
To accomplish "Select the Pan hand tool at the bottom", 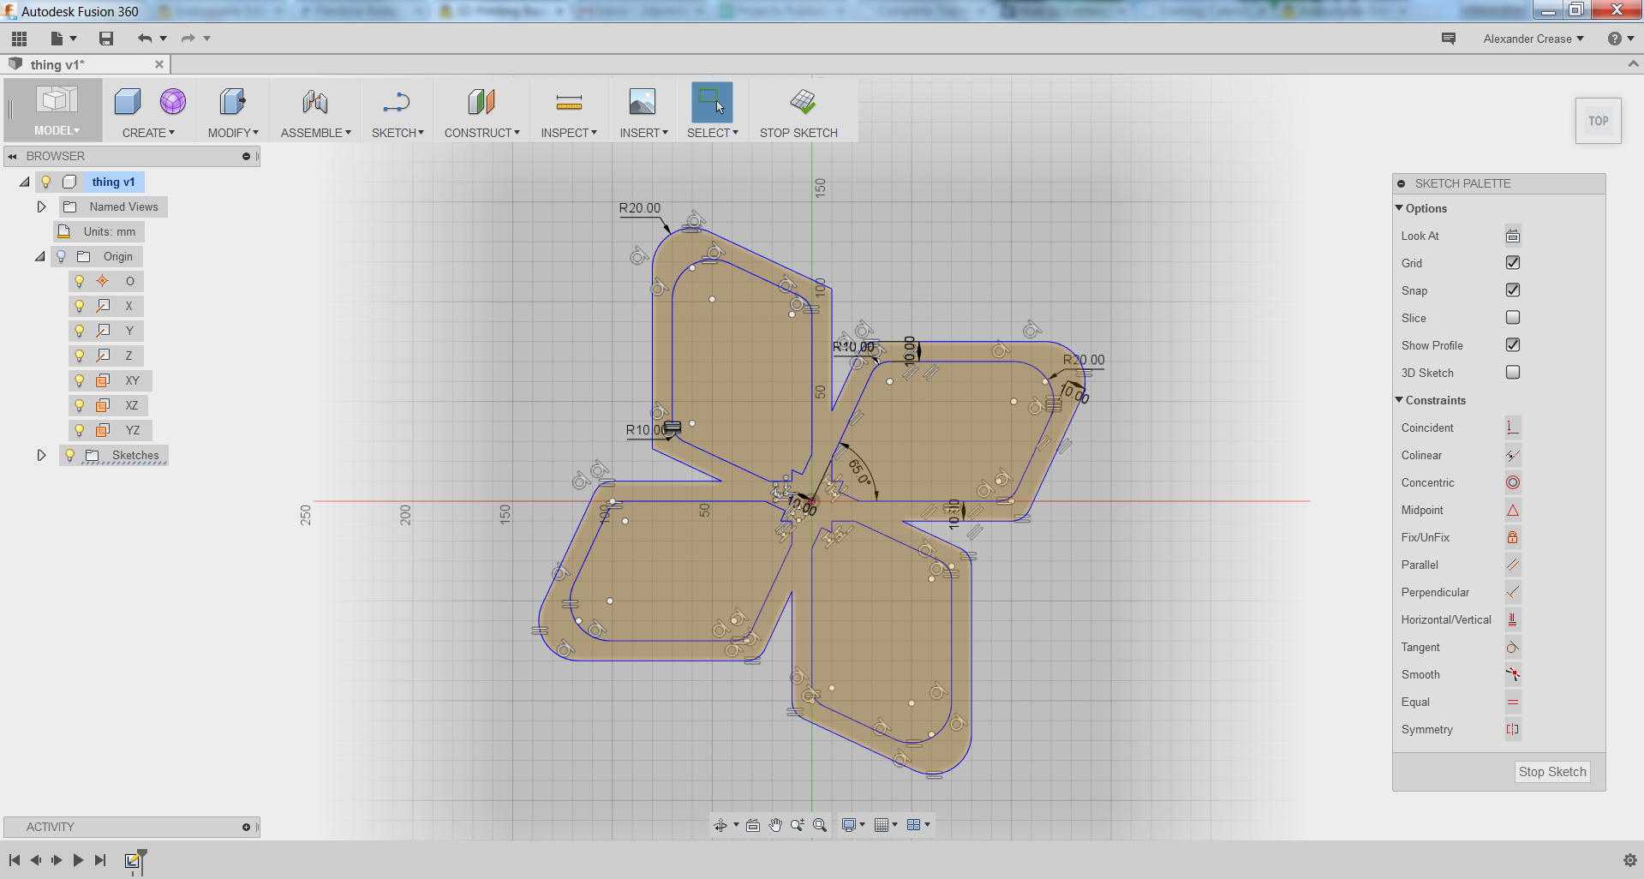I will click(x=775, y=825).
